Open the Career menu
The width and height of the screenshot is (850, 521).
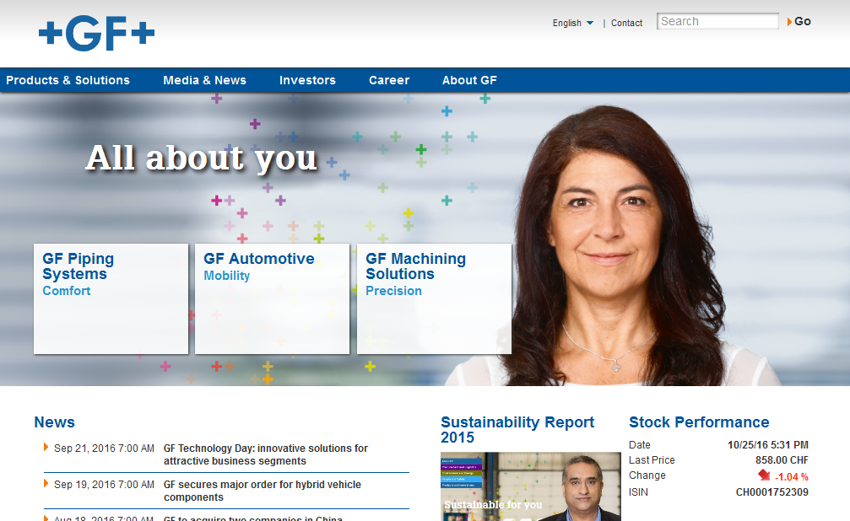(x=389, y=80)
